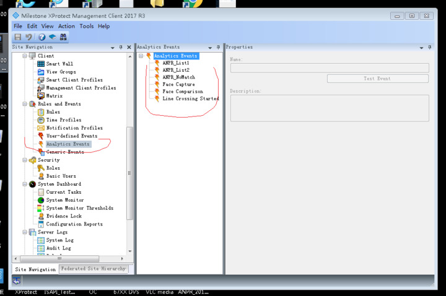Click the System Monitor icon
This screenshot has height=296, width=446.
tap(41, 200)
